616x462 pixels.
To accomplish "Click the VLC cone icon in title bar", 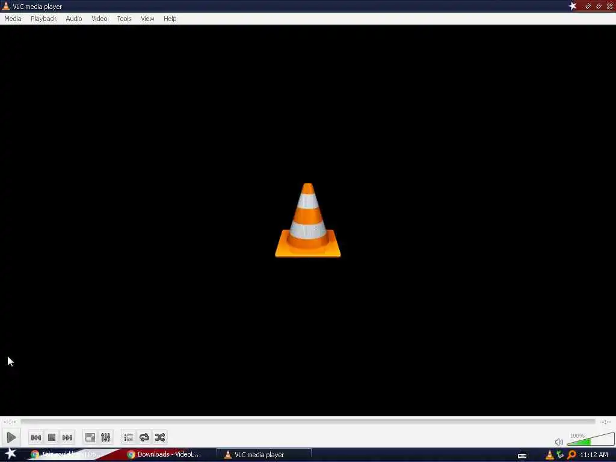I will [6, 6].
